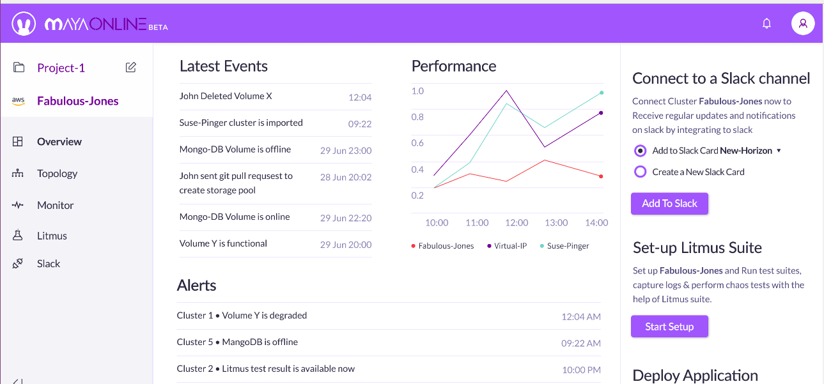Expand the Fabulous-Jones AWS cluster entry
The height and width of the screenshot is (384, 824).
coord(77,101)
